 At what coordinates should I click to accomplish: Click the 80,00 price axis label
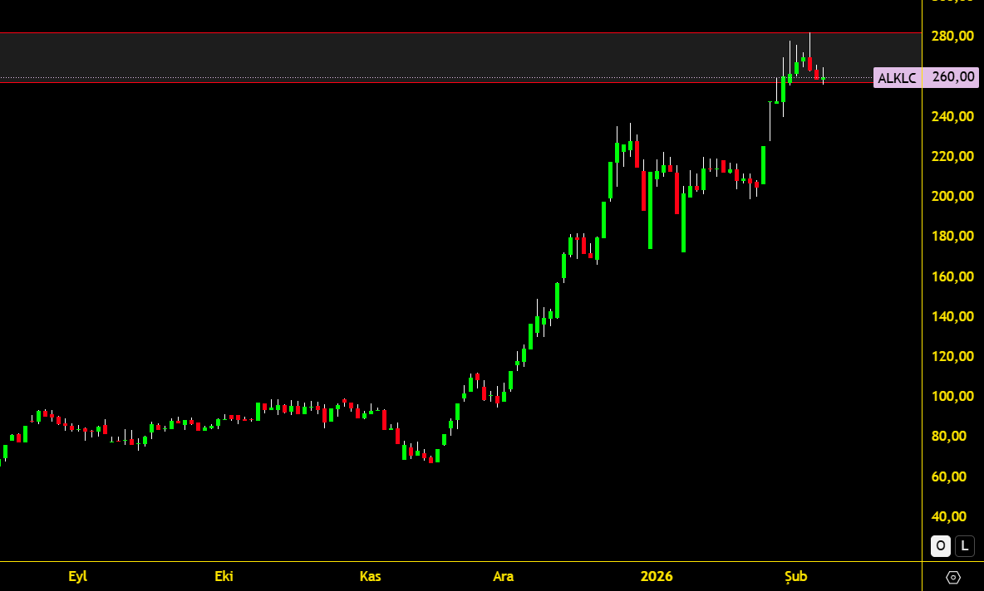click(949, 437)
